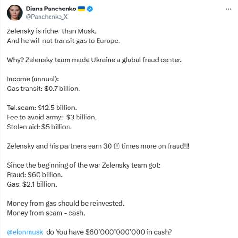The width and height of the screenshot is (238, 238).
Task: Open the @elonmusk mention link
Action: (x=25, y=232)
